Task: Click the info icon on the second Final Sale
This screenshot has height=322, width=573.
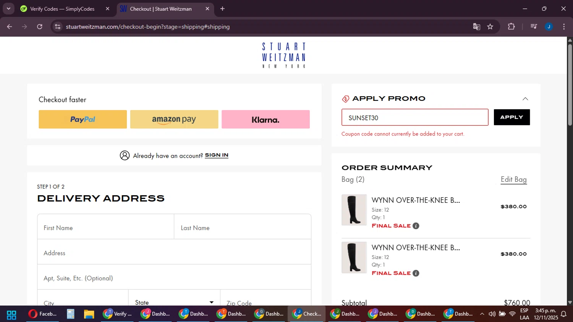Action: coord(416,273)
